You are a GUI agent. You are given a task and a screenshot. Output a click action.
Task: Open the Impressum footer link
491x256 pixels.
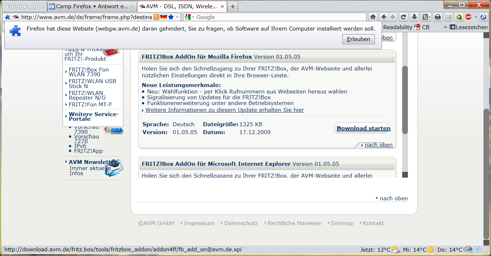[199, 223]
